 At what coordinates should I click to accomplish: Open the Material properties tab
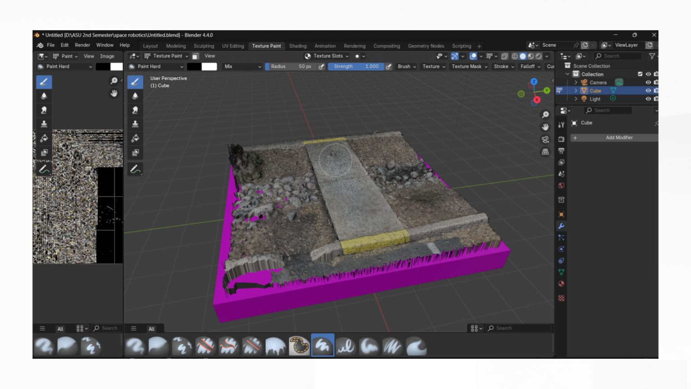[x=561, y=284]
